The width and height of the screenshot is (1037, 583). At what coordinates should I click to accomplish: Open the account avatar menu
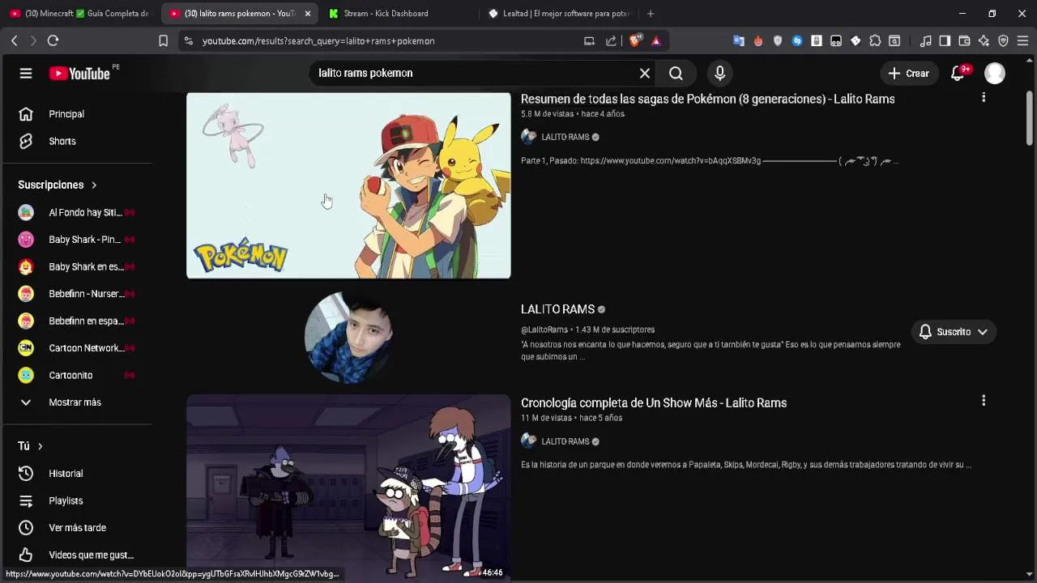(x=995, y=74)
